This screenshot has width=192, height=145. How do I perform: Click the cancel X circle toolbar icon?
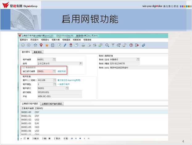[x=29, y=45]
